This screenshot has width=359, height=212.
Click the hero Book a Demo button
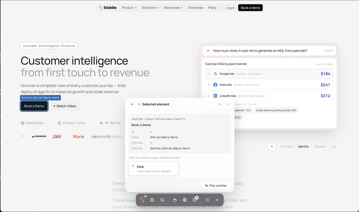pos(34,106)
